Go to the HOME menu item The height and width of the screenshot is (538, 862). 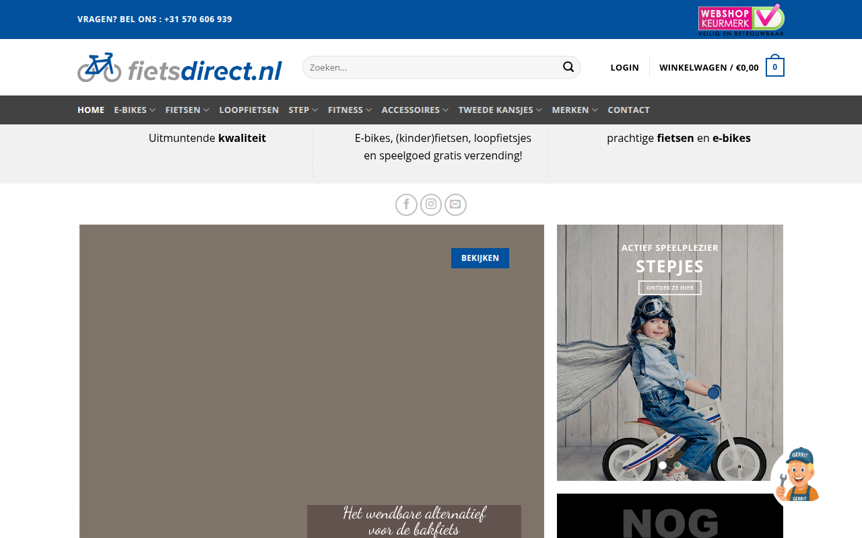91,110
